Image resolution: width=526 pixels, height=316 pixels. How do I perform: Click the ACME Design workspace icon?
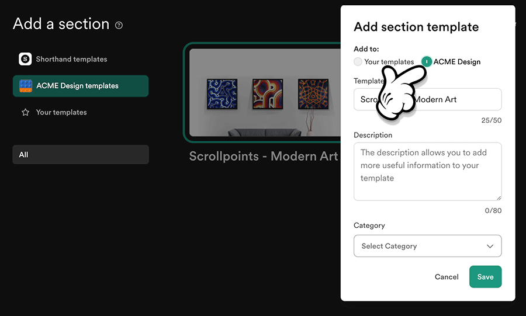tap(26, 86)
